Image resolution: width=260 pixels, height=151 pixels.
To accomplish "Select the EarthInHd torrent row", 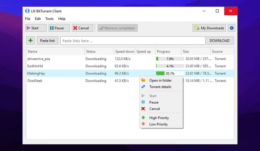I will click(x=130, y=66).
